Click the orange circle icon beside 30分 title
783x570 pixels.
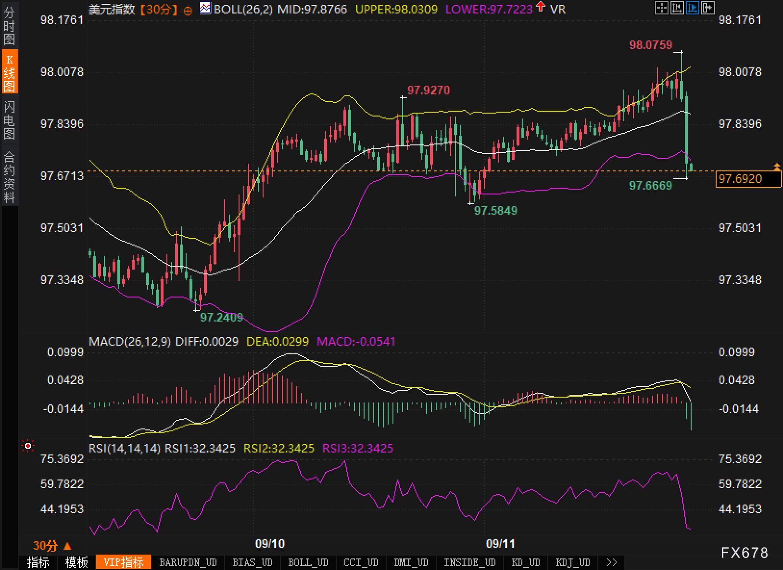tap(188, 10)
